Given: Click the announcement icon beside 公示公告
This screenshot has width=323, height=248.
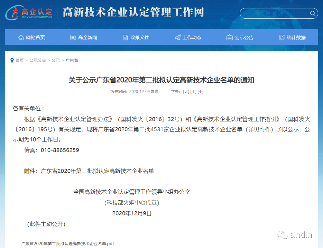Looking at the screenshot, I should (229, 37).
